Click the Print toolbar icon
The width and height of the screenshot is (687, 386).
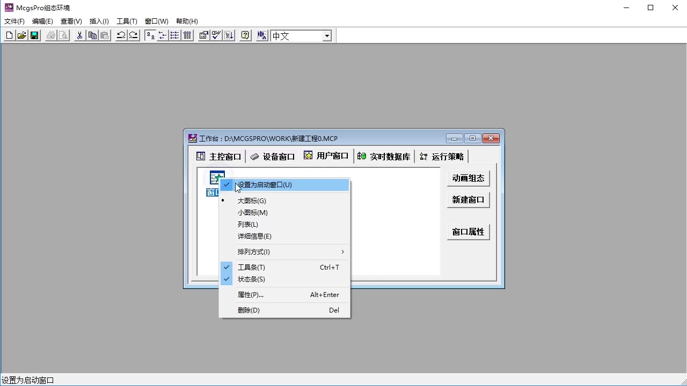click(51, 35)
